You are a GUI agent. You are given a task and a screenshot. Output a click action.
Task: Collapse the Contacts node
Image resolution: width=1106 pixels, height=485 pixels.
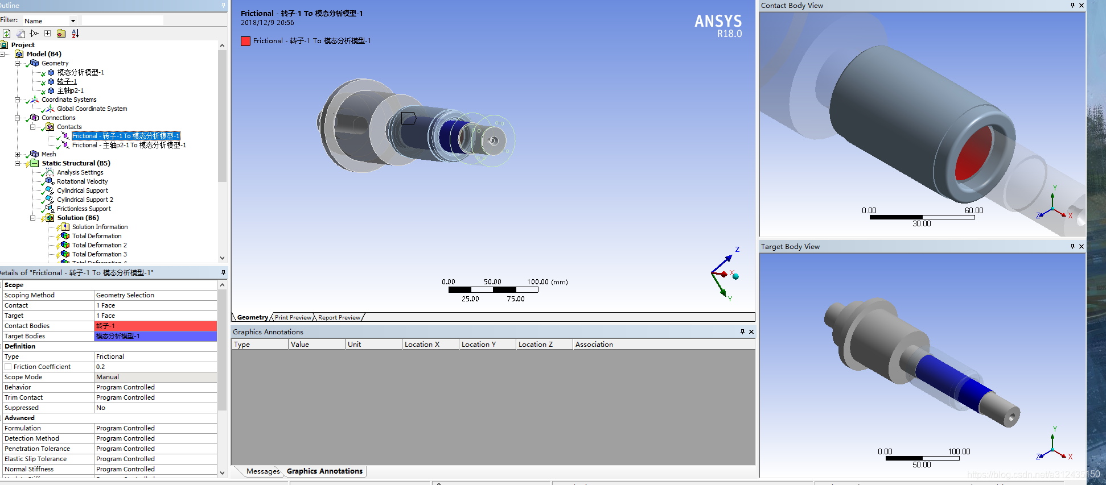click(32, 127)
